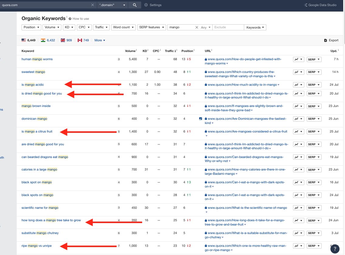Viewport: 345px width, 255px height.
Task: Open trend chart for human mango worms
Action: [299, 60]
